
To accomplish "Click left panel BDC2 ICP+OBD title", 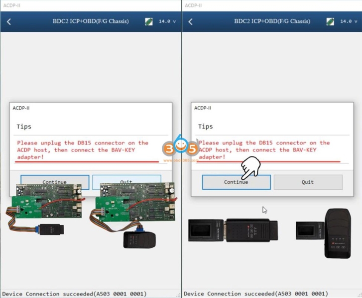I will pos(91,21).
